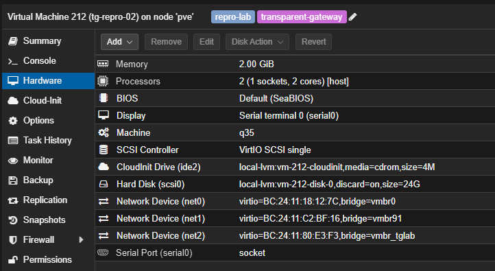Click the transparent-gateway tag
This screenshot has width=495, height=271.
click(302, 16)
